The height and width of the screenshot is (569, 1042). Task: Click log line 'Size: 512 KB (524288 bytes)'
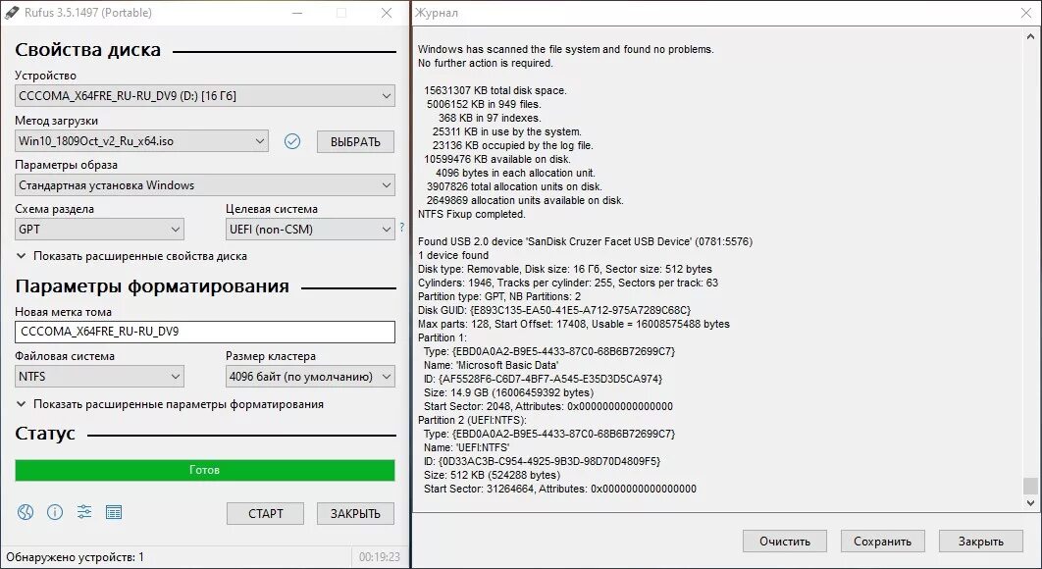point(492,475)
